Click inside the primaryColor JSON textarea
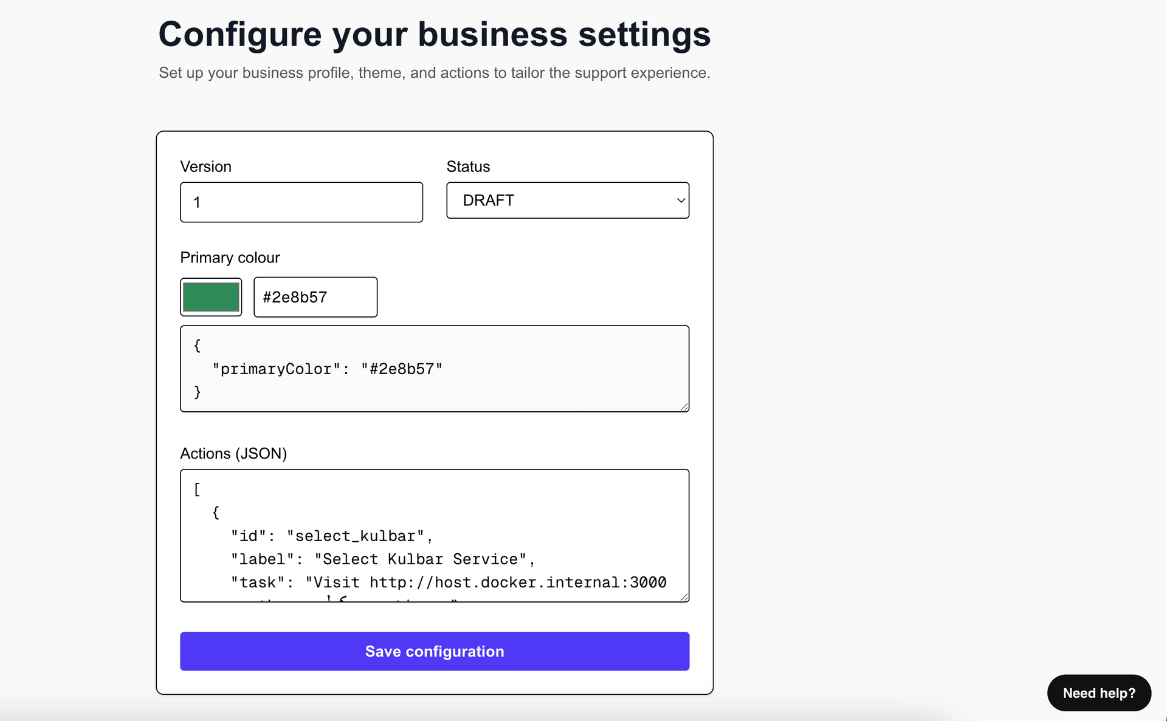The image size is (1167, 721). coord(435,369)
